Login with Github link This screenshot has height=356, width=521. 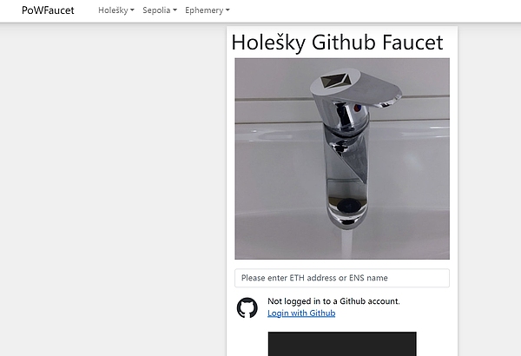tap(301, 313)
